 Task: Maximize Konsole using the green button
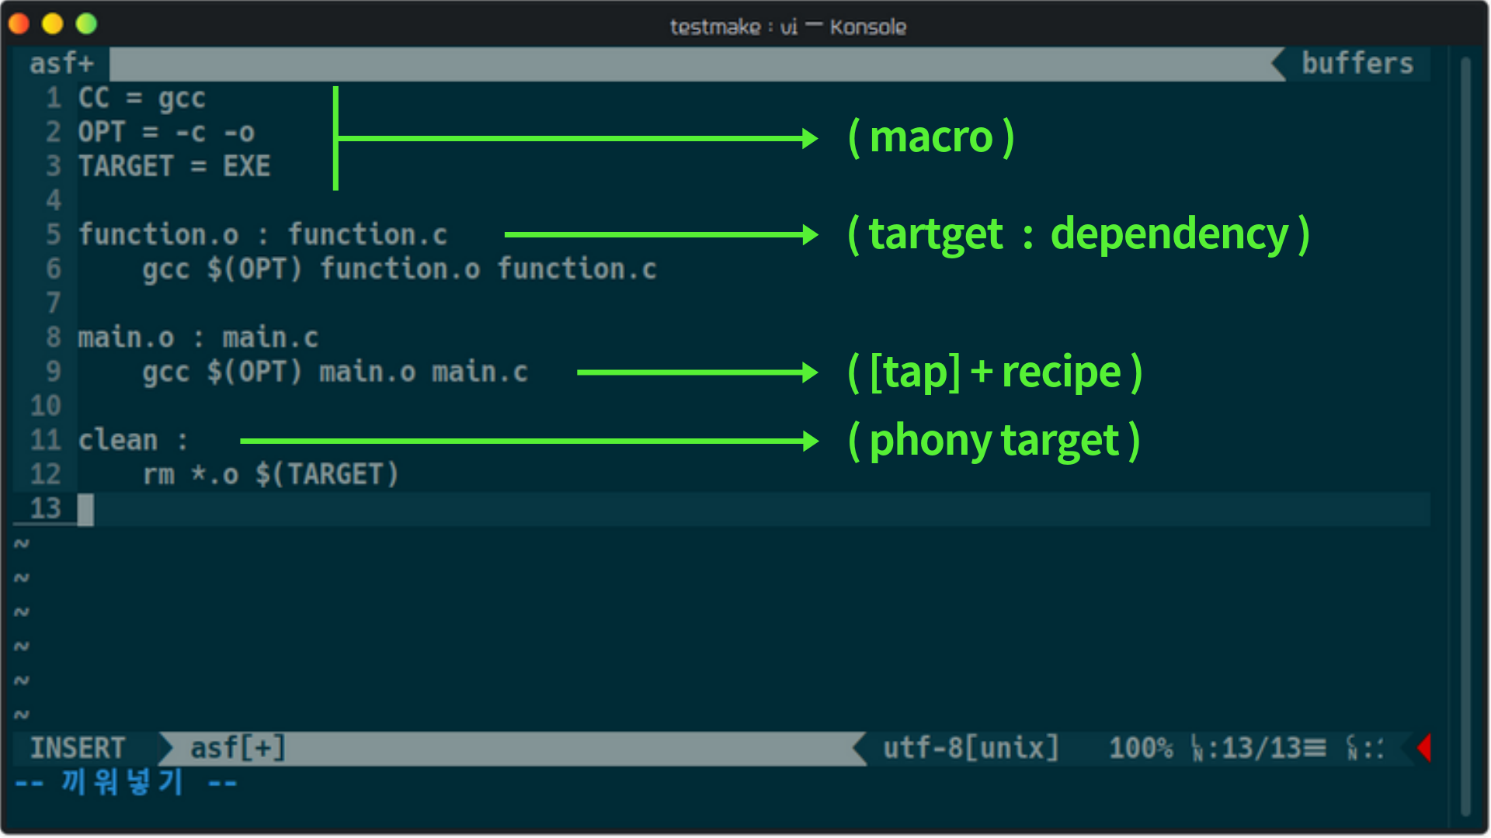86,24
